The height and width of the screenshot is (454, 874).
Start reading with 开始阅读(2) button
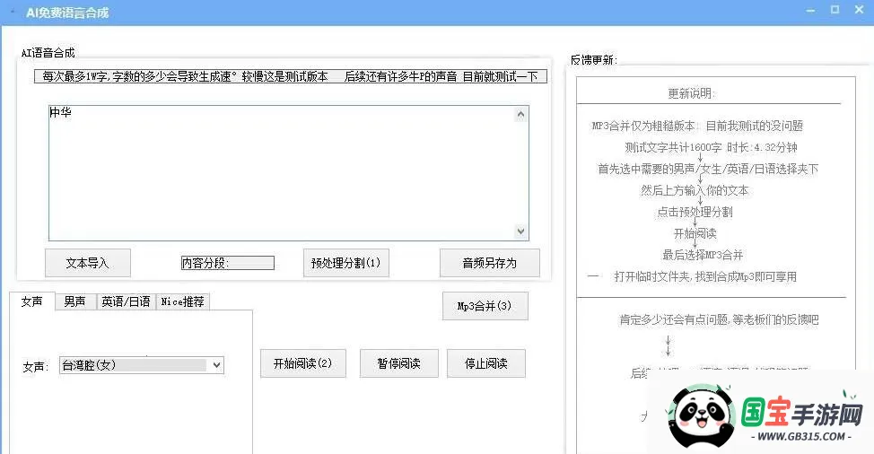(x=303, y=363)
